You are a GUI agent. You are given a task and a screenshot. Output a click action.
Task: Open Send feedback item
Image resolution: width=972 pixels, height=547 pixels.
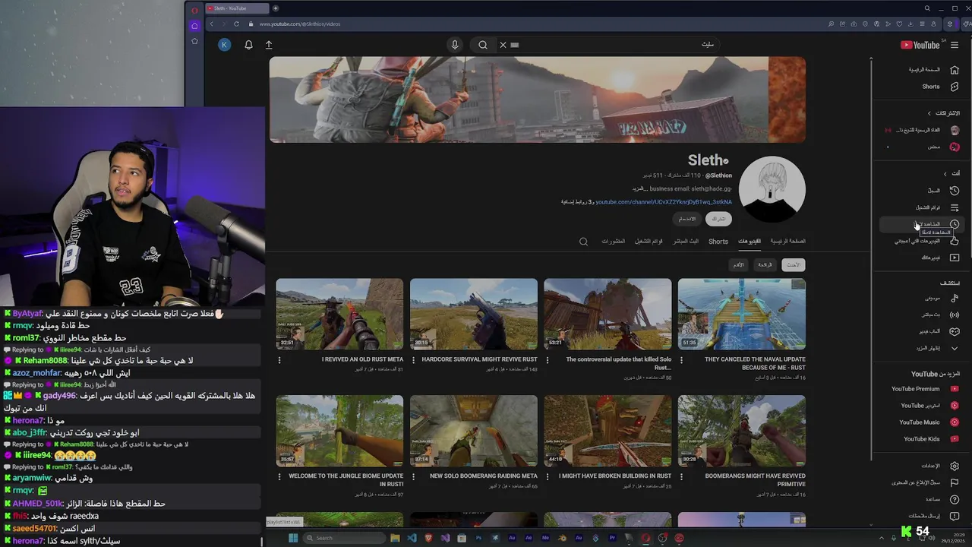pos(933,516)
